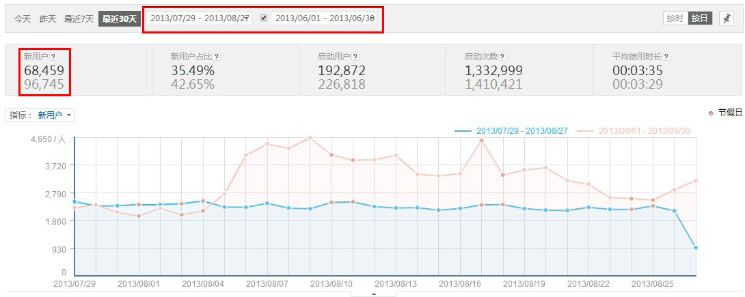Click the 启动次数 1,332,999 summary card

point(519,70)
